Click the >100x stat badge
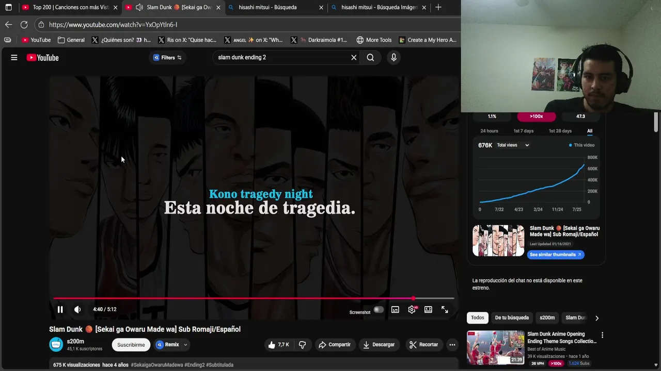 click(x=536, y=116)
